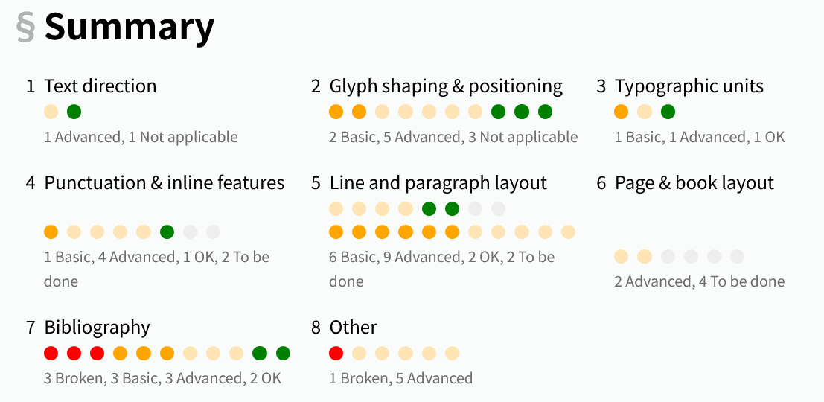Screen dimensions: 824x402
Task: Click first red dot under Bibliography
Action: pos(51,354)
